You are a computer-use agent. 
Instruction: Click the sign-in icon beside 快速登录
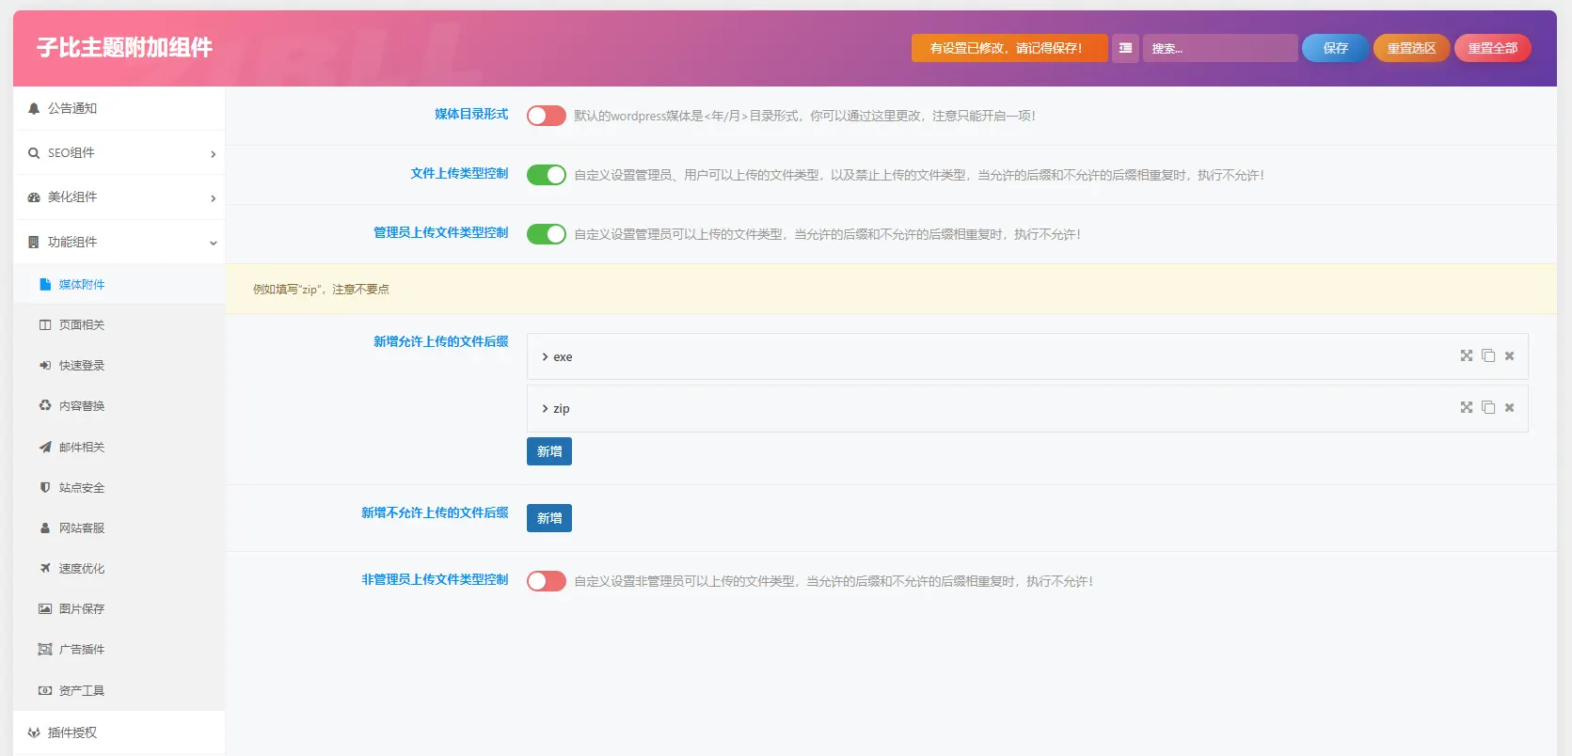coord(45,366)
